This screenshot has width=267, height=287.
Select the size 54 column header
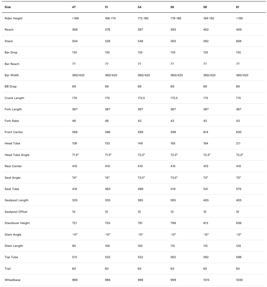point(139,7)
